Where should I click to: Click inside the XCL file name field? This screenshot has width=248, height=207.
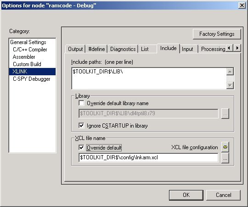tap(148, 157)
